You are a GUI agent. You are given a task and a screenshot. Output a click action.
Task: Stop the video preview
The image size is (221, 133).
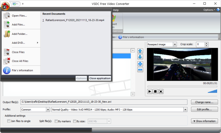coord(155,92)
